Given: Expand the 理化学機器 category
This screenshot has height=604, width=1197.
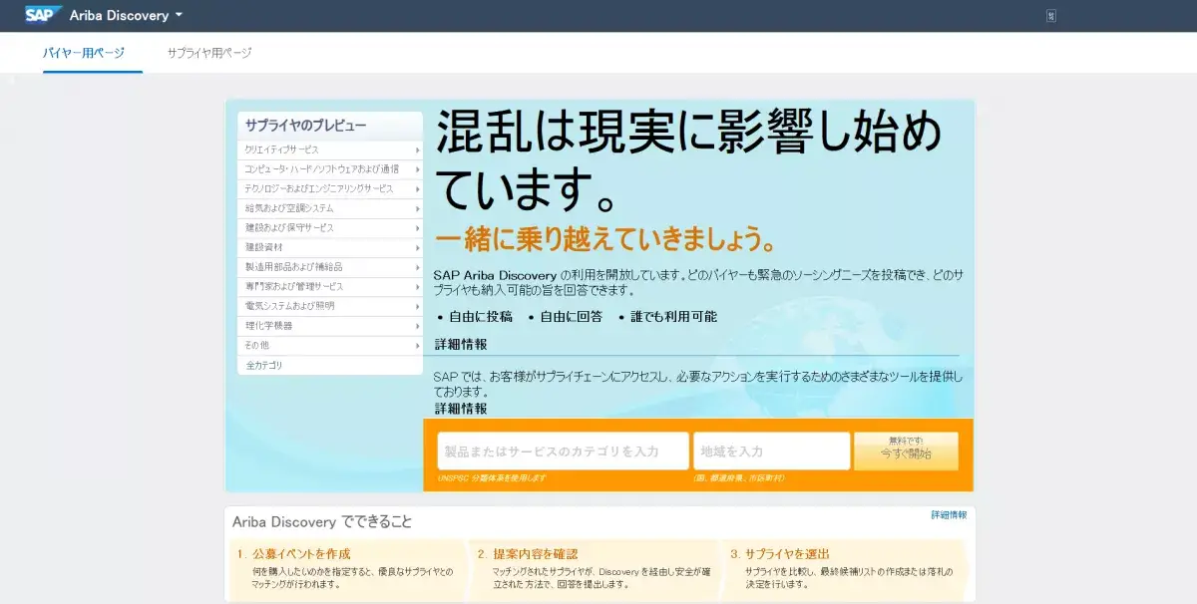Looking at the screenshot, I should 330,326.
